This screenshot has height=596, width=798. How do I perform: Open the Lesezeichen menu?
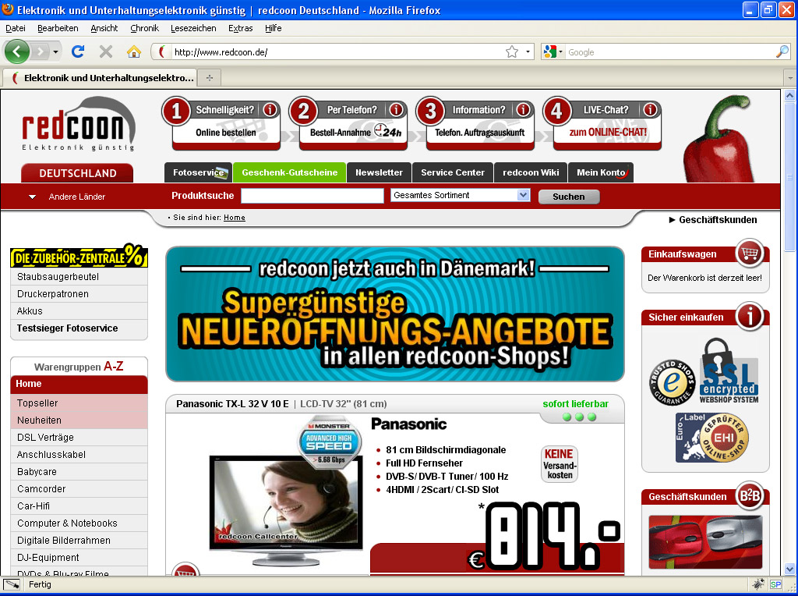click(193, 28)
